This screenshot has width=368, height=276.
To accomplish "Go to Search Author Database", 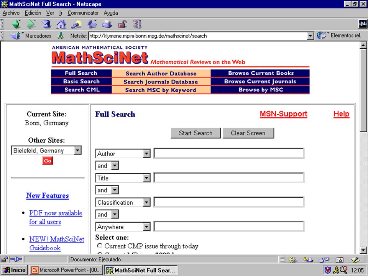I will click(161, 74).
